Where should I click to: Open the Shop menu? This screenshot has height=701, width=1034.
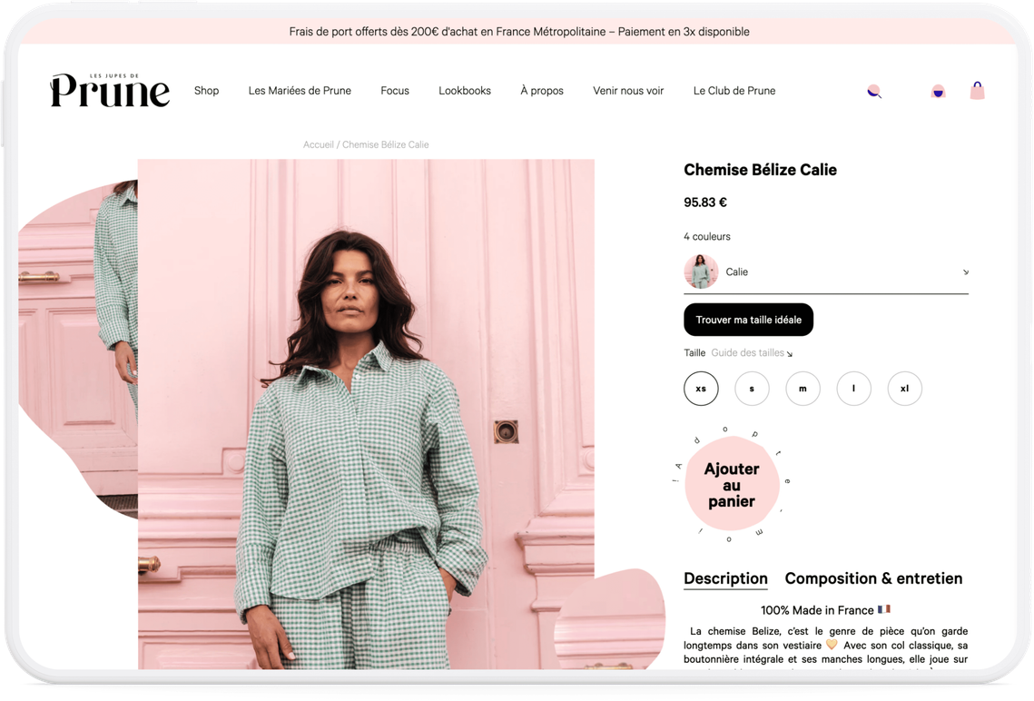coord(206,90)
